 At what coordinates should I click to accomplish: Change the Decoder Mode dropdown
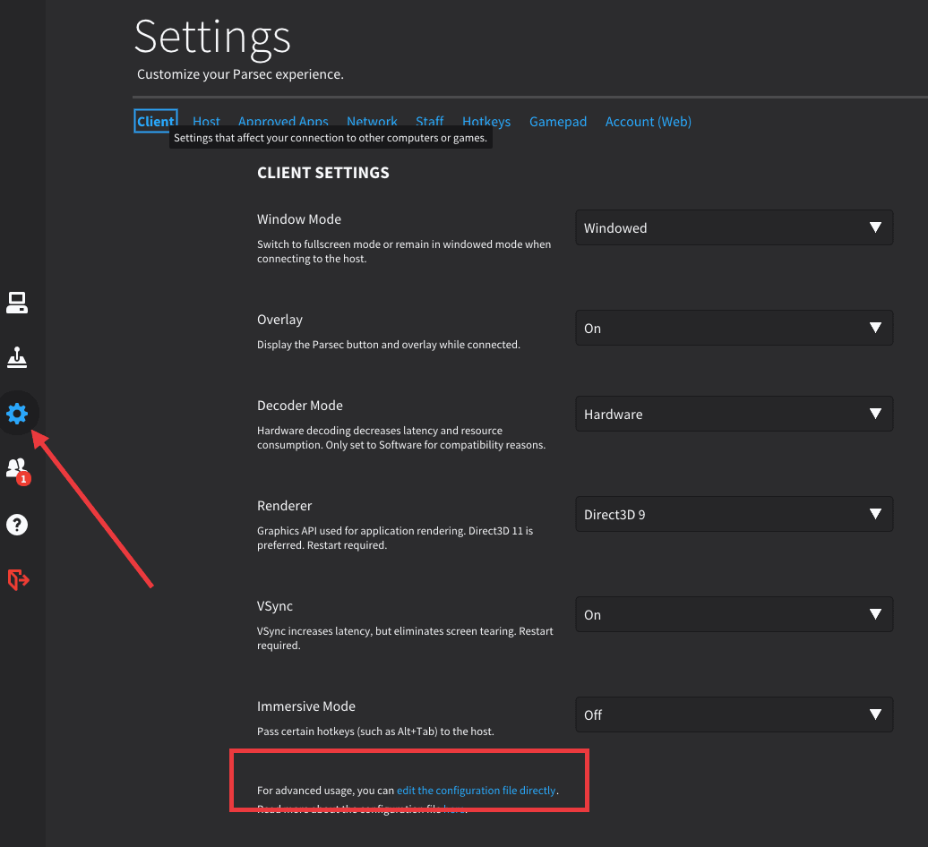click(734, 414)
